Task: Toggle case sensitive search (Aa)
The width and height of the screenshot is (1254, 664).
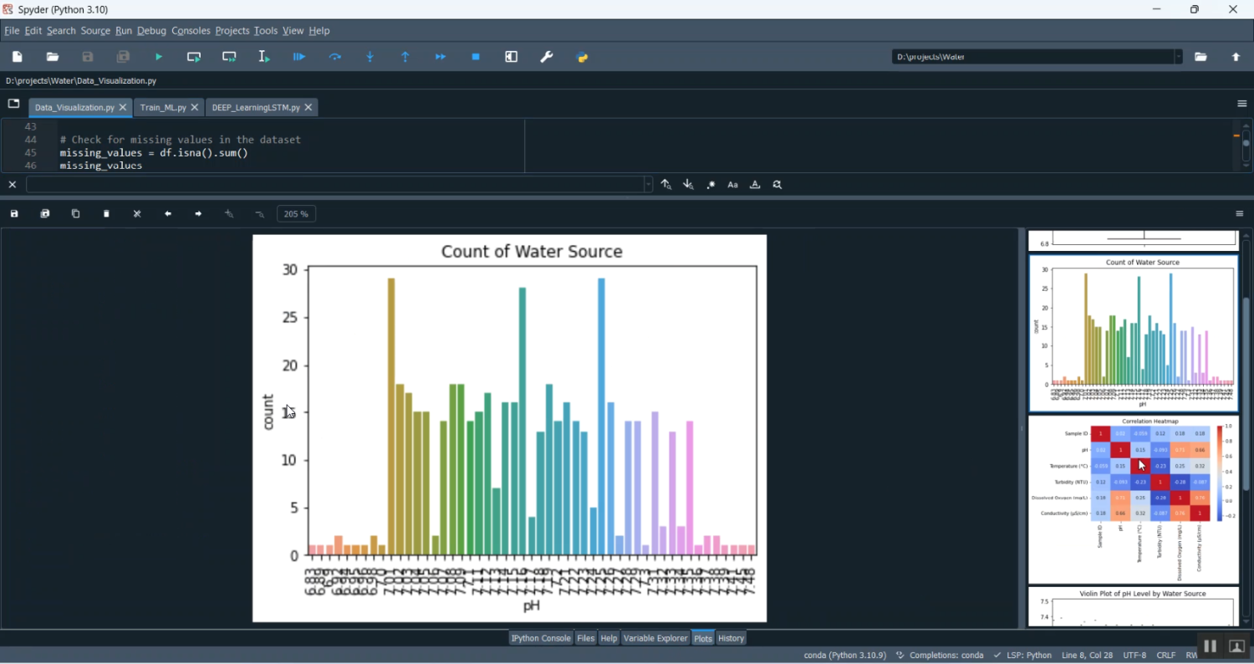Action: (733, 185)
